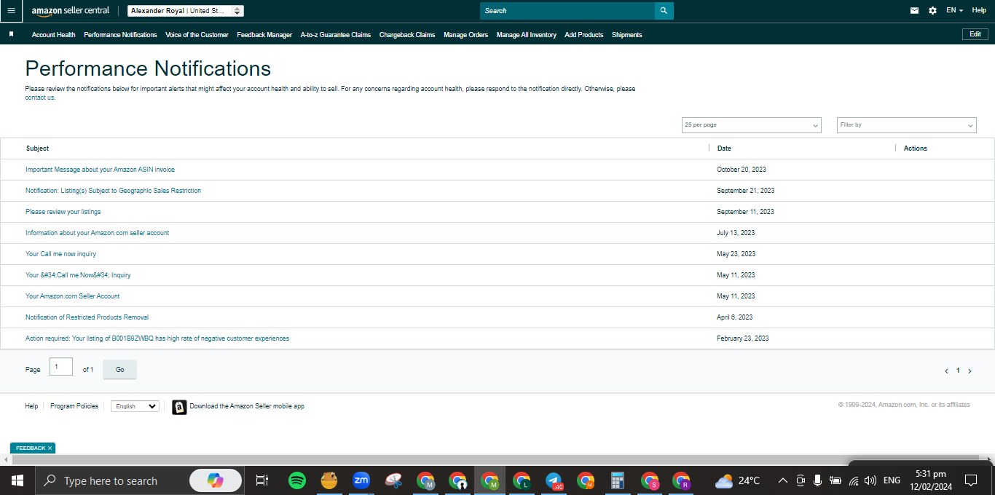Click the Help link in header

(x=979, y=11)
